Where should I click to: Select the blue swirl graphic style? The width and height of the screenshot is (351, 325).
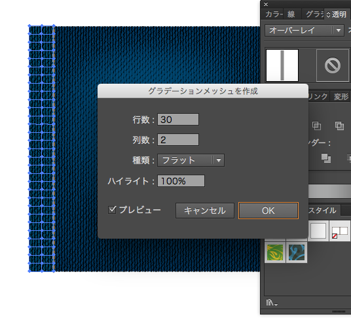[297, 252]
